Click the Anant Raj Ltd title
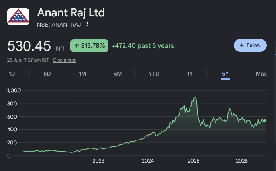The width and height of the screenshot is (276, 171). [x=71, y=13]
